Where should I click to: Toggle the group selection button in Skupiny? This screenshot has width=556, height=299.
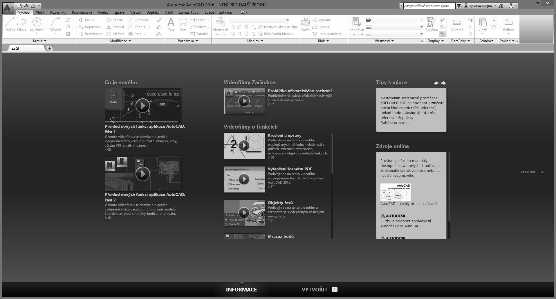(442, 34)
